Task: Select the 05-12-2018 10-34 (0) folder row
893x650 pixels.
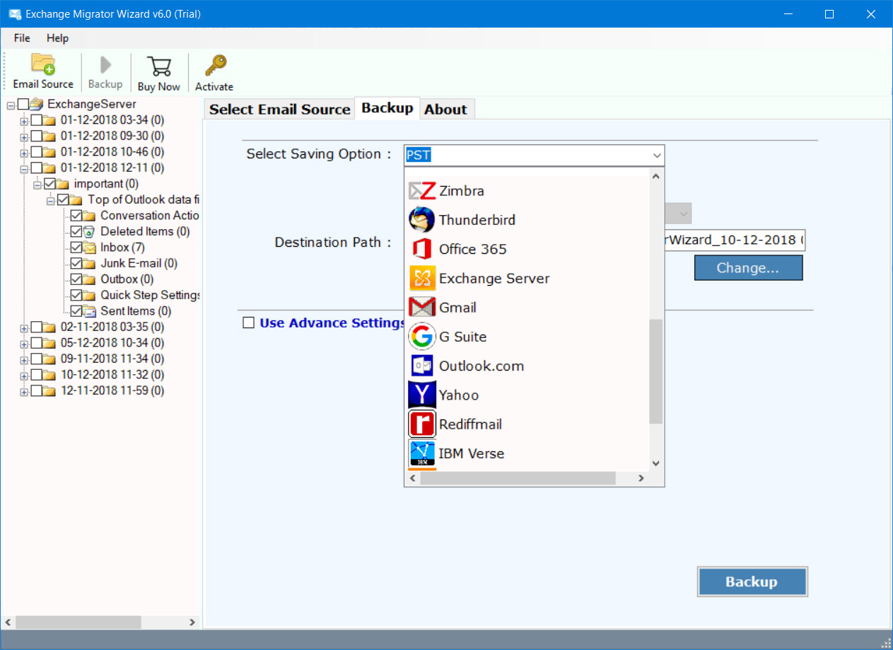Action: [x=112, y=343]
